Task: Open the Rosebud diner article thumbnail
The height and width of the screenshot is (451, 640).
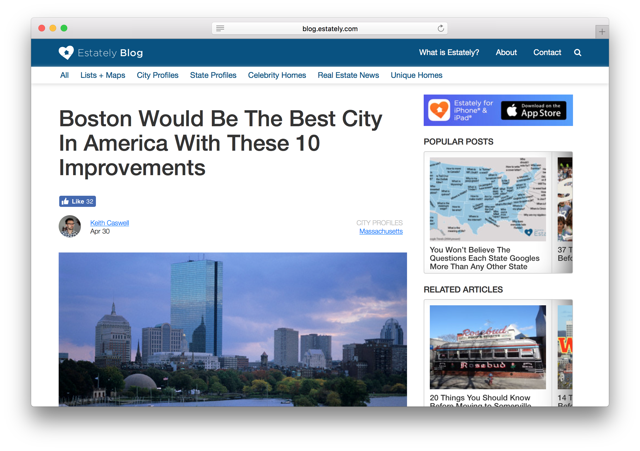Action: (x=488, y=347)
